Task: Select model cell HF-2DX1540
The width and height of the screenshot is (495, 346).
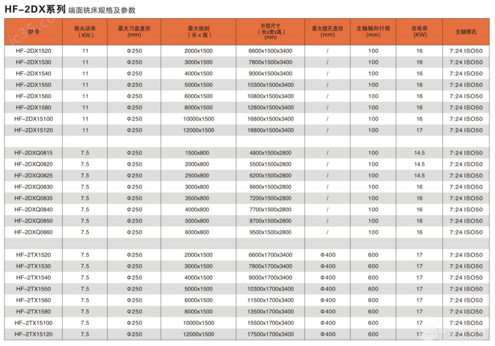Action: click(33, 74)
